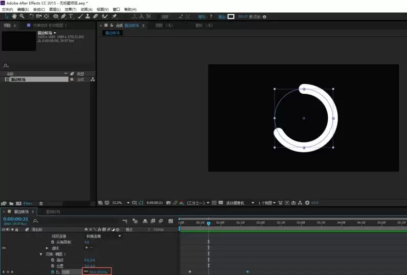Select the Puppet Pin tool
This screenshot has width=407, height=275.
[114, 16]
